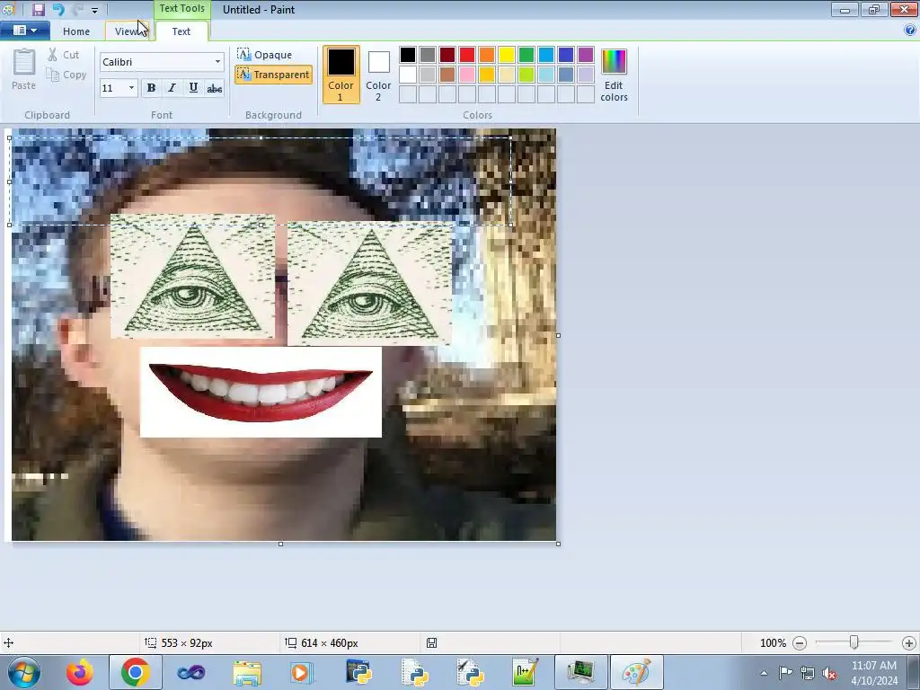Open the file explorer folder on taskbar

pos(247,672)
